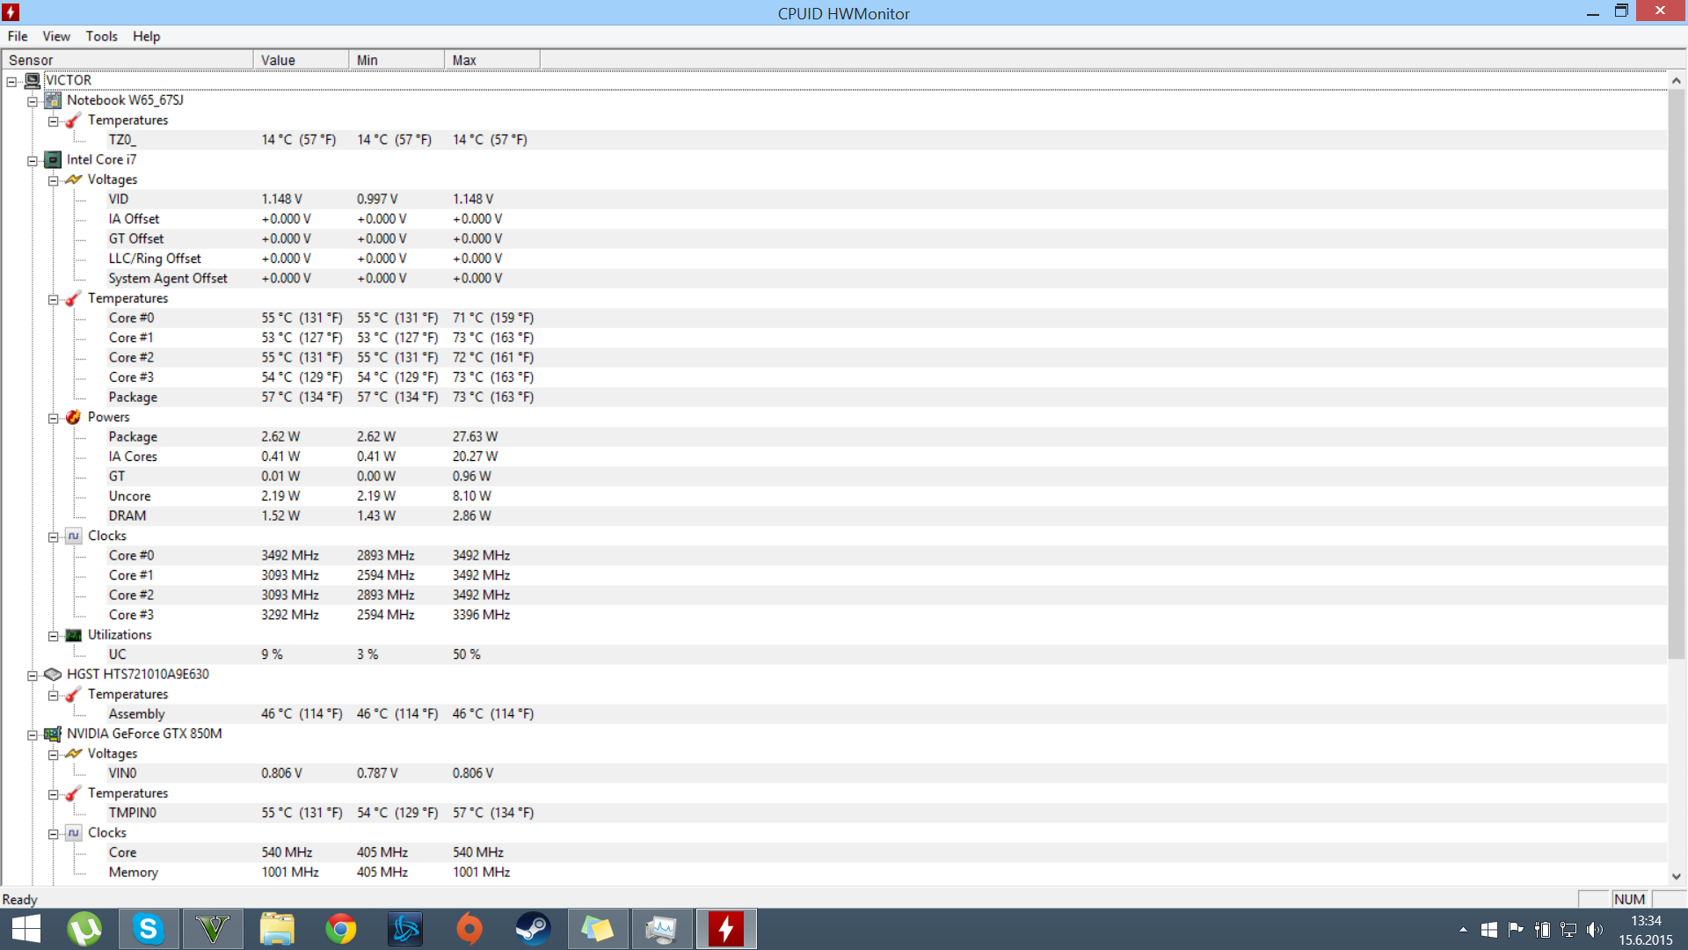Click the Voltages icon under Intel Core i7
The width and height of the screenshot is (1688, 950).
74,179
